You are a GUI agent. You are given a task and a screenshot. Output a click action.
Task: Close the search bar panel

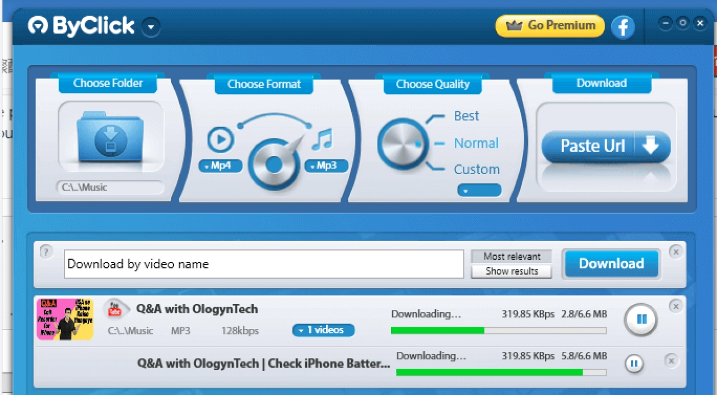click(x=676, y=252)
